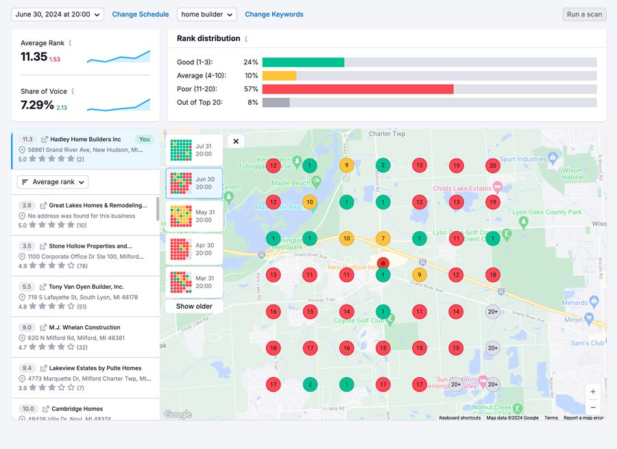
Task: Click the Terms link on the map
Action: coord(551,418)
